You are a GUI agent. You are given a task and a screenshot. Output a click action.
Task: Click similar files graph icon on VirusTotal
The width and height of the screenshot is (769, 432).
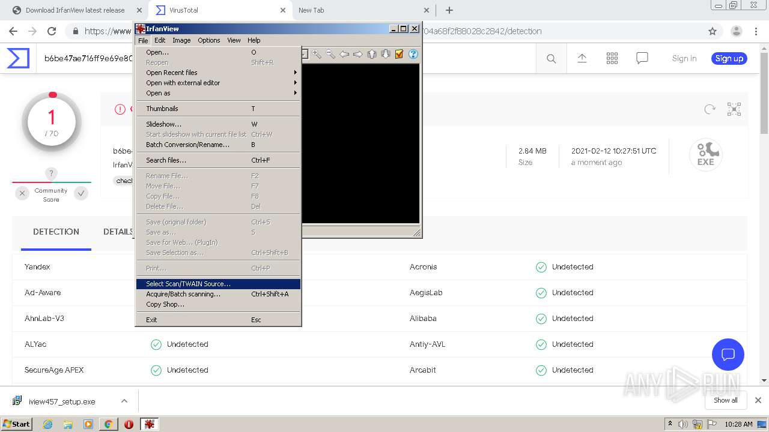pyautogui.click(x=734, y=109)
